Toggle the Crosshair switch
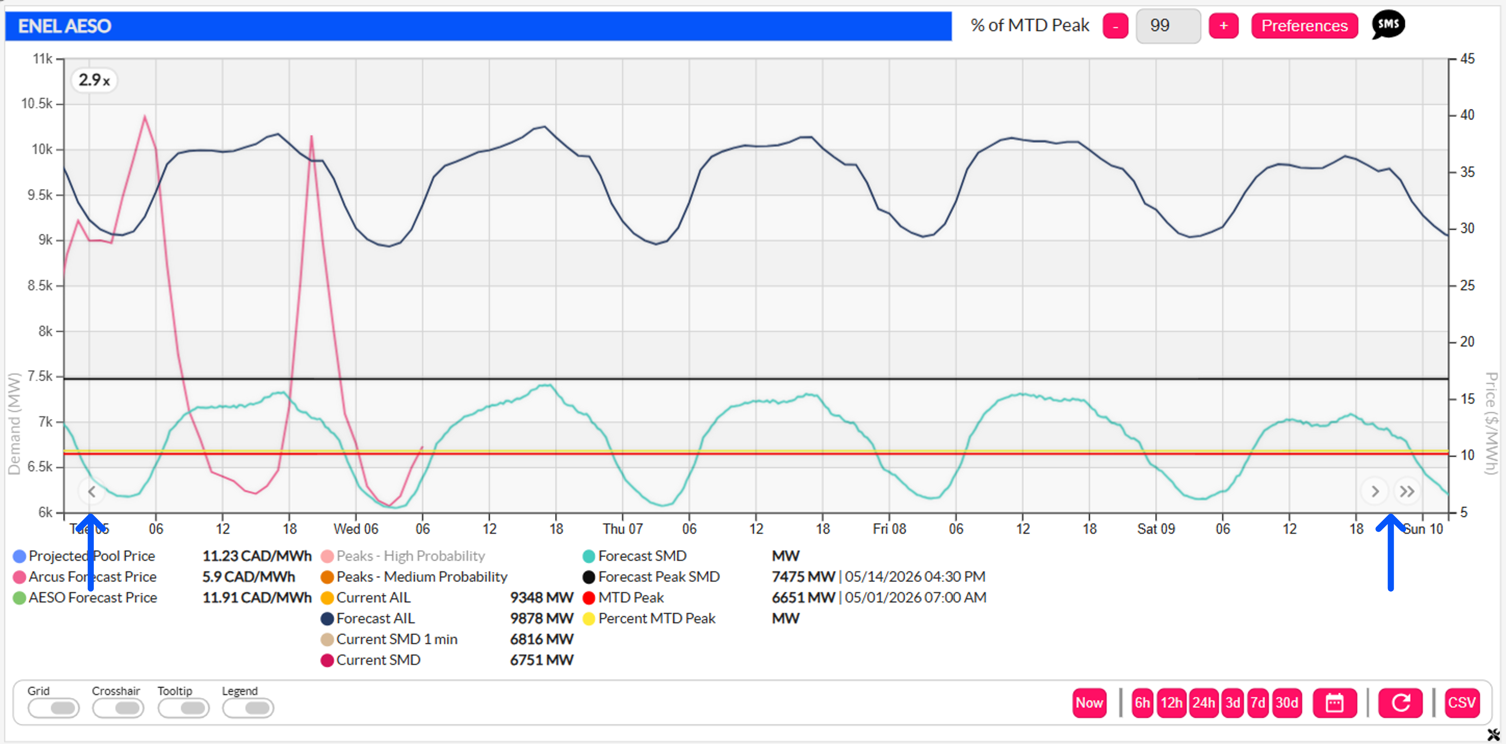This screenshot has width=1506, height=744. (x=118, y=708)
